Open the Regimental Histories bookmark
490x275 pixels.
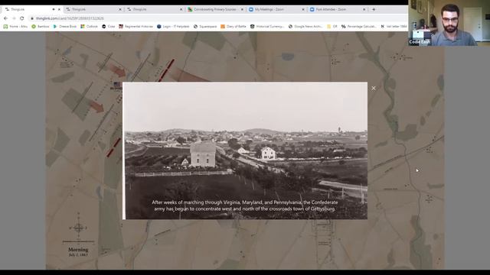click(x=136, y=27)
